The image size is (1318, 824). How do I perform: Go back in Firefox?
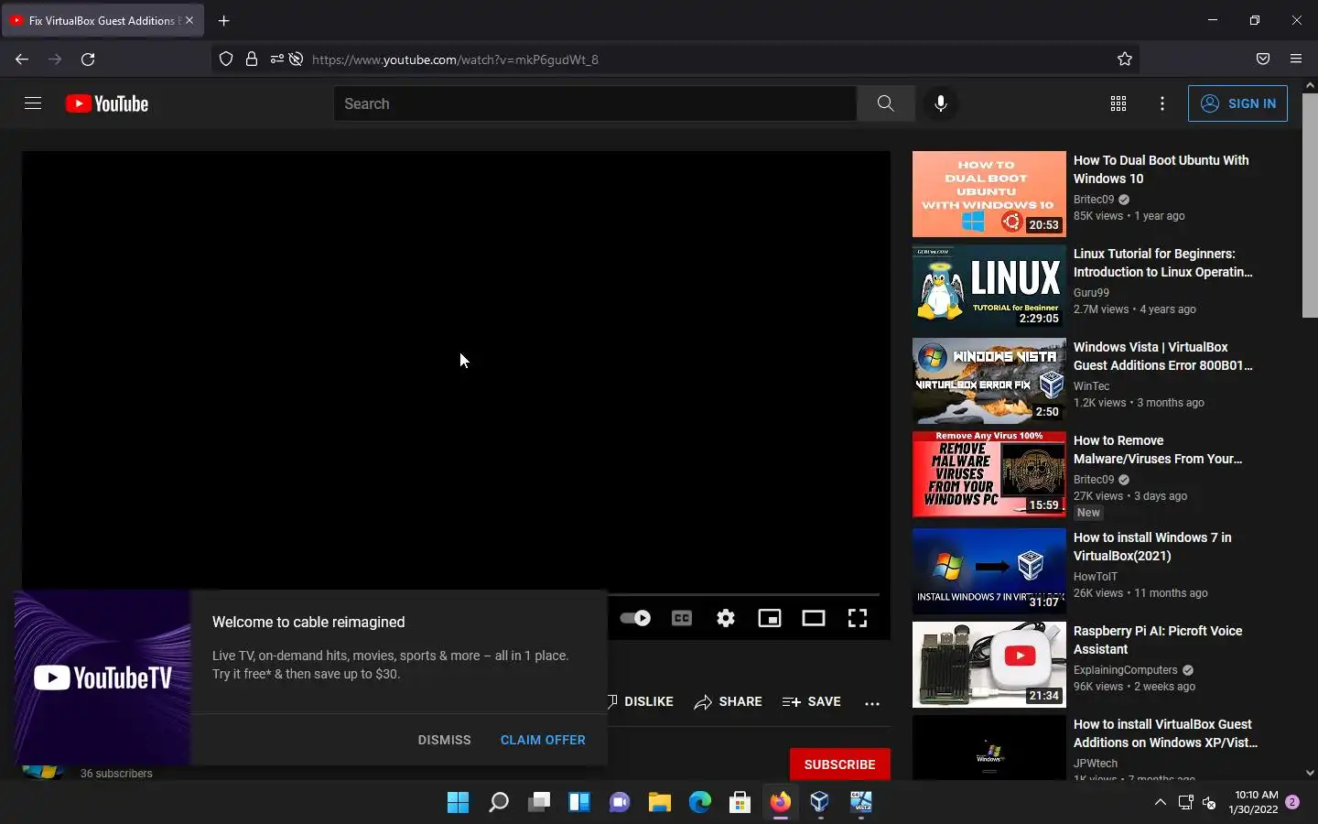pos(22,60)
